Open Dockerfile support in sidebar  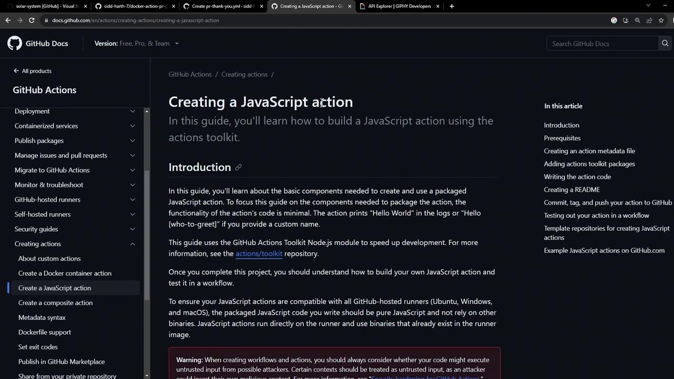pyautogui.click(x=45, y=332)
